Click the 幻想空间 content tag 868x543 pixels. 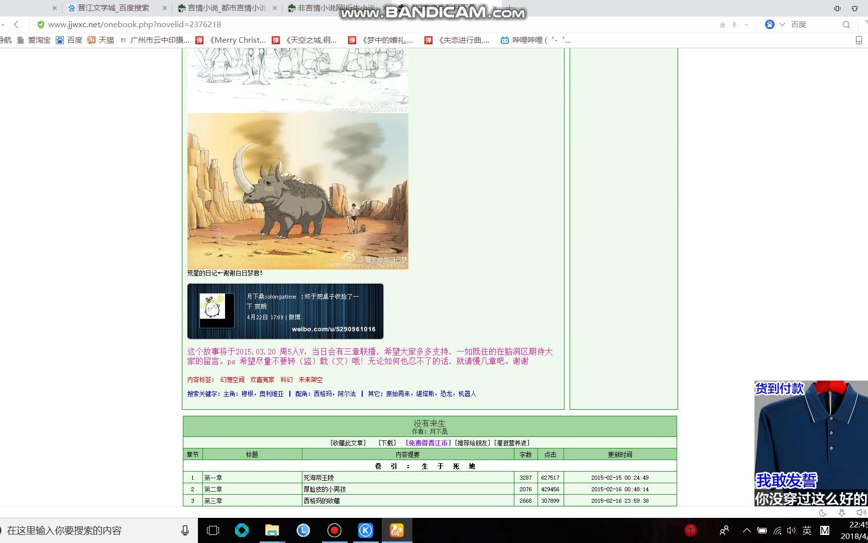(x=232, y=380)
